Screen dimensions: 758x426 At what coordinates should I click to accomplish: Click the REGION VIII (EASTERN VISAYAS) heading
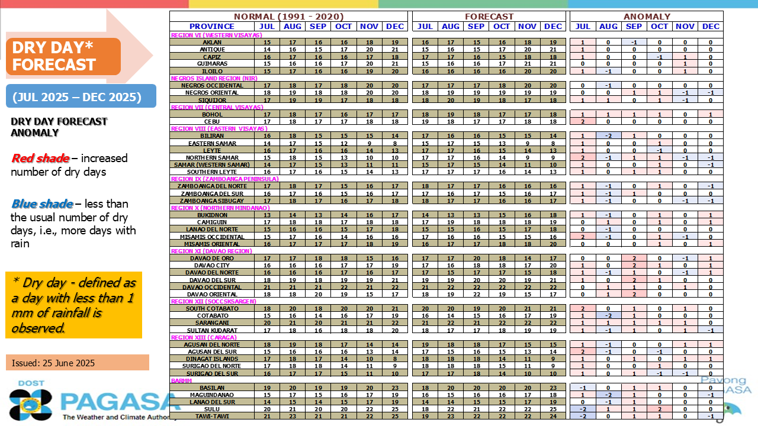coord(220,128)
